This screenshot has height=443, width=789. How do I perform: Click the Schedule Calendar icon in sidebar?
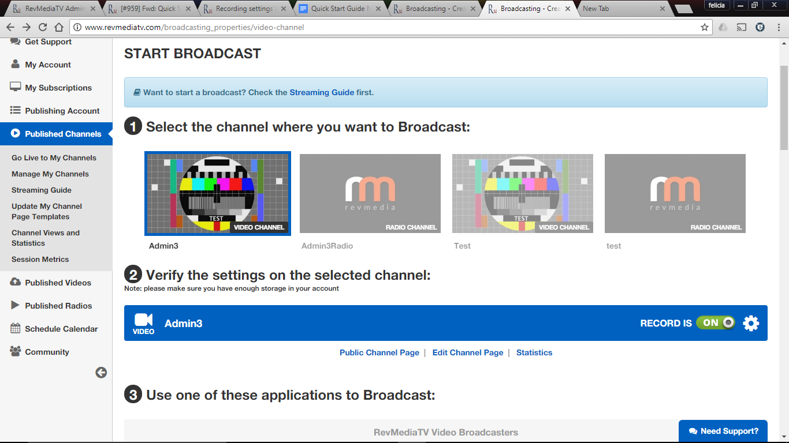point(16,328)
